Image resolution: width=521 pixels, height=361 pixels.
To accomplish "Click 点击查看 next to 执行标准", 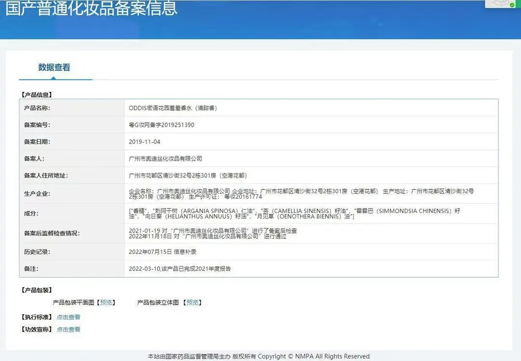I will click(69, 317).
